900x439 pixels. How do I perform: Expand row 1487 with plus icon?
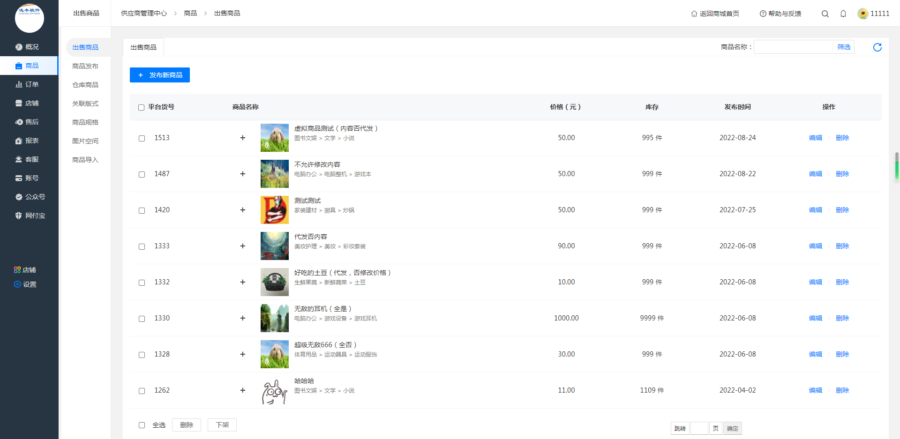(x=243, y=174)
